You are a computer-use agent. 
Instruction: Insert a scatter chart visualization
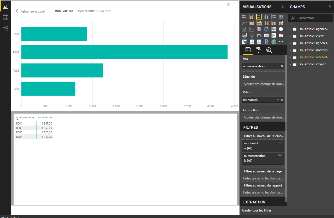(x=252, y=29)
